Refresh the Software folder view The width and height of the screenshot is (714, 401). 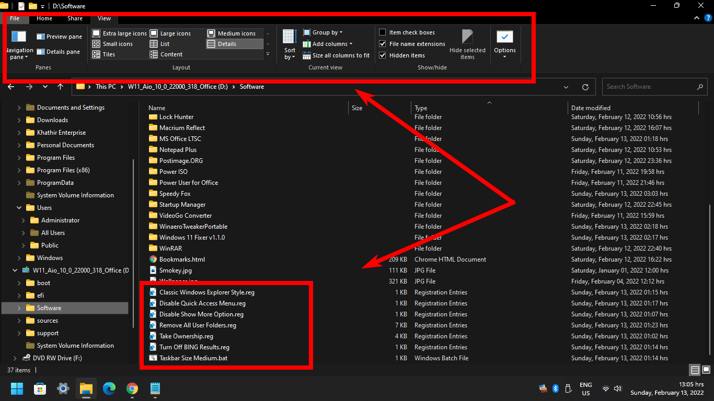point(585,87)
